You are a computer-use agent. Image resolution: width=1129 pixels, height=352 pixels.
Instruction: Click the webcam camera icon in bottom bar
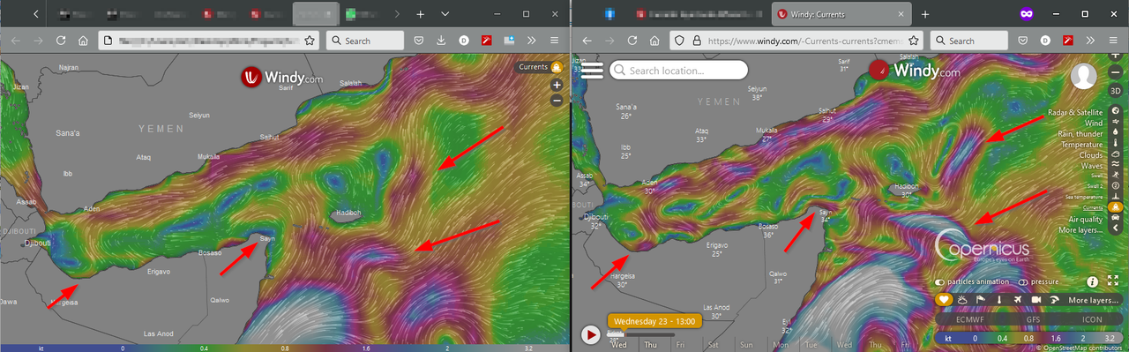coord(1036,300)
